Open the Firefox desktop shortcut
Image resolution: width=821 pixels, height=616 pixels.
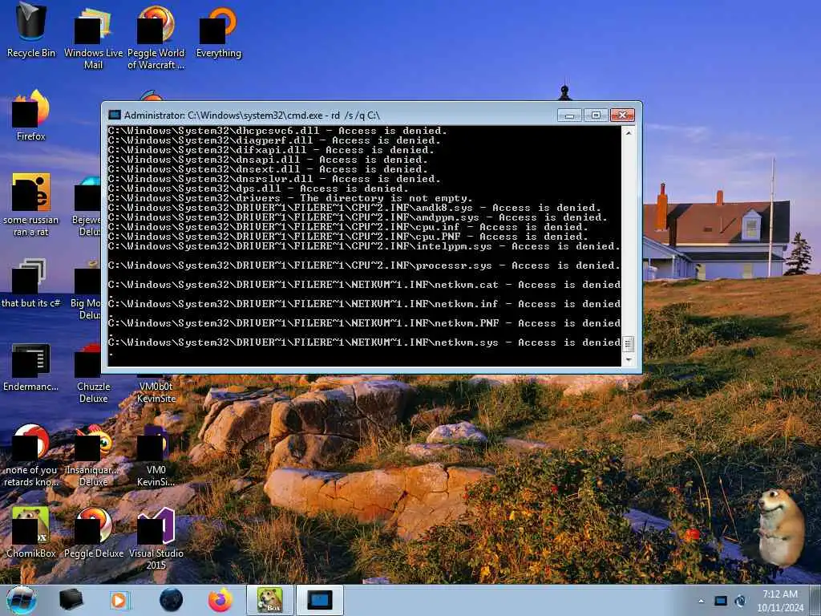pos(31,115)
